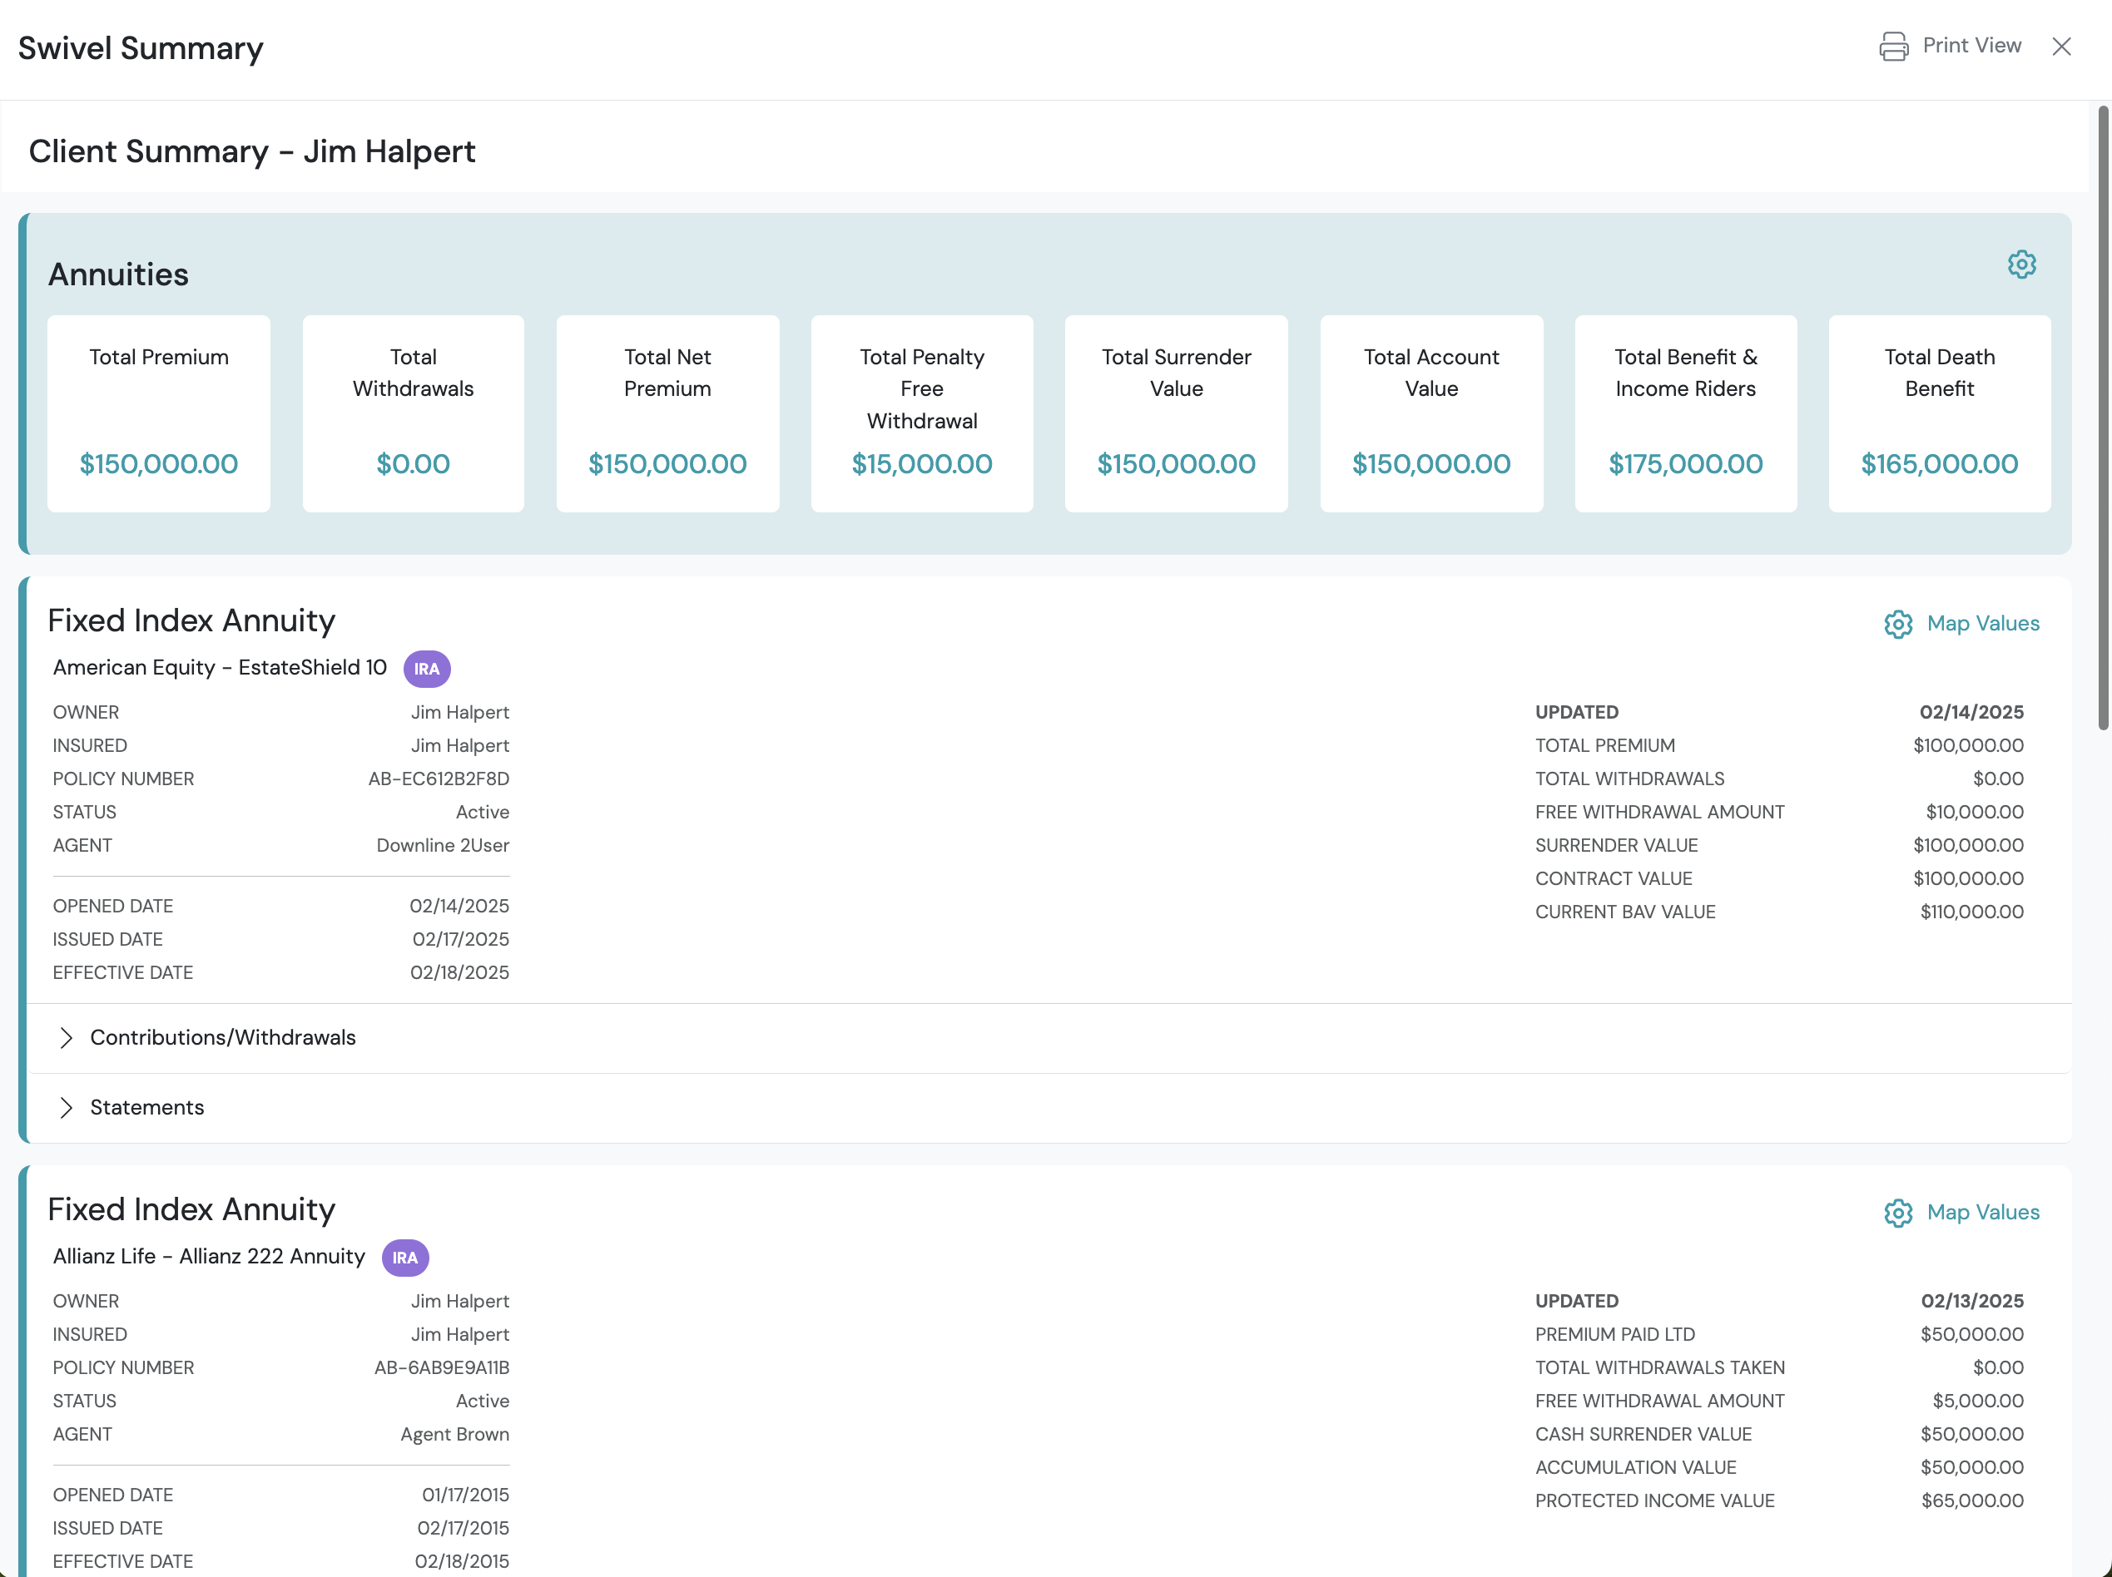Click the $175,000.00 riders total
2112x1577 pixels.
pyautogui.click(x=1685, y=464)
